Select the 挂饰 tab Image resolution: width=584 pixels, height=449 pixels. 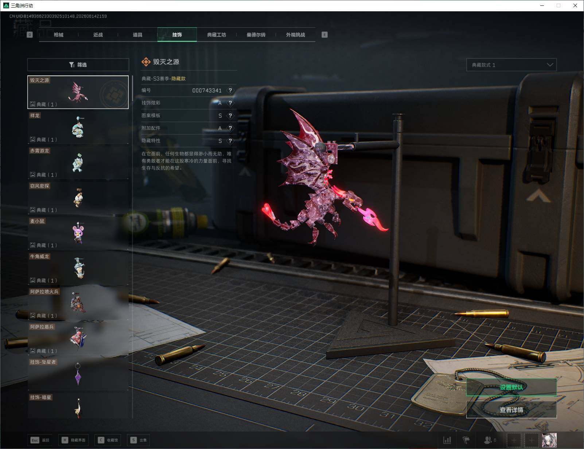pyautogui.click(x=177, y=35)
